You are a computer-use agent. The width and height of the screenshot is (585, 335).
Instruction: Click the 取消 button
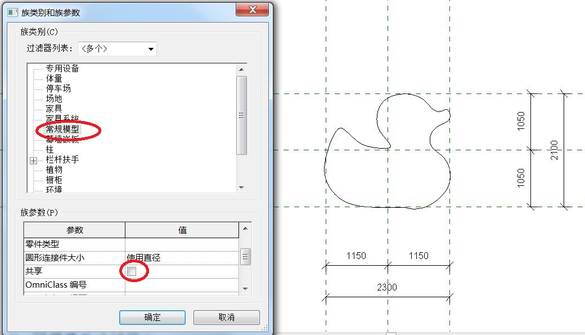[227, 318]
